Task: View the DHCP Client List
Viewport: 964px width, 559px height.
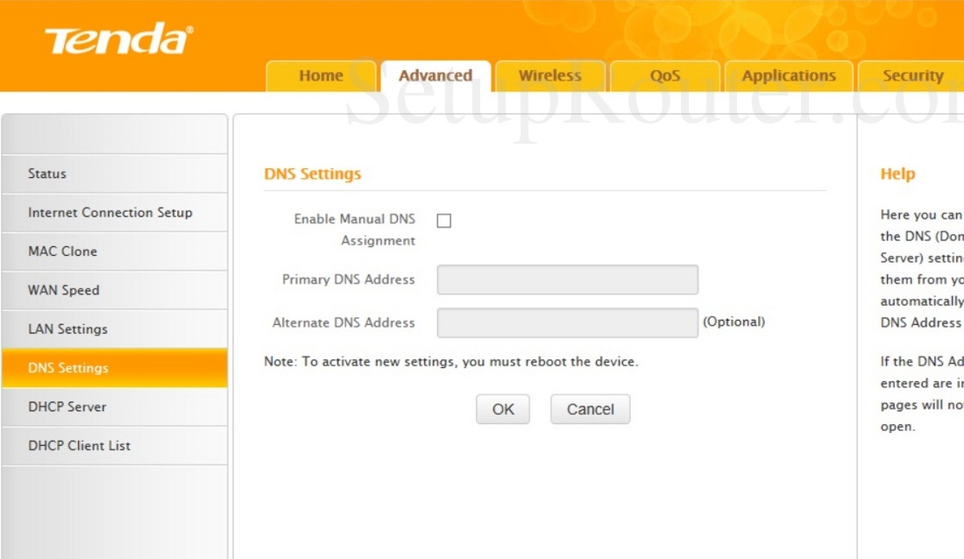Action: (79, 446)
